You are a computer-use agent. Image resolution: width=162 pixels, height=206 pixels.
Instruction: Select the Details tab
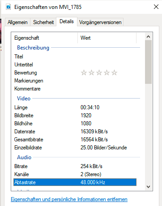click(67, 21)
